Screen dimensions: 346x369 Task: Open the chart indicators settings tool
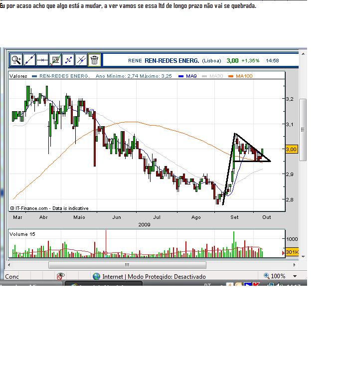tap(55, 60)
